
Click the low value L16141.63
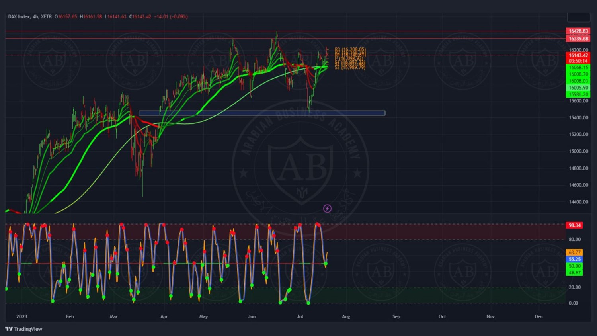click(115, 16)
